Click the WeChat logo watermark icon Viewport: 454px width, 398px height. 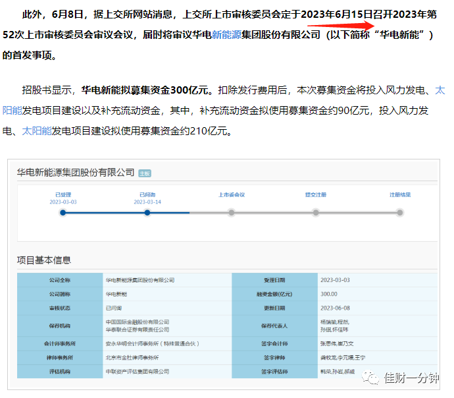370,378
